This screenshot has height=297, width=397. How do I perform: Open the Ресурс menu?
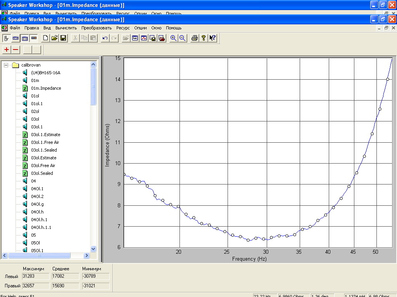click(x=123, y=28)
